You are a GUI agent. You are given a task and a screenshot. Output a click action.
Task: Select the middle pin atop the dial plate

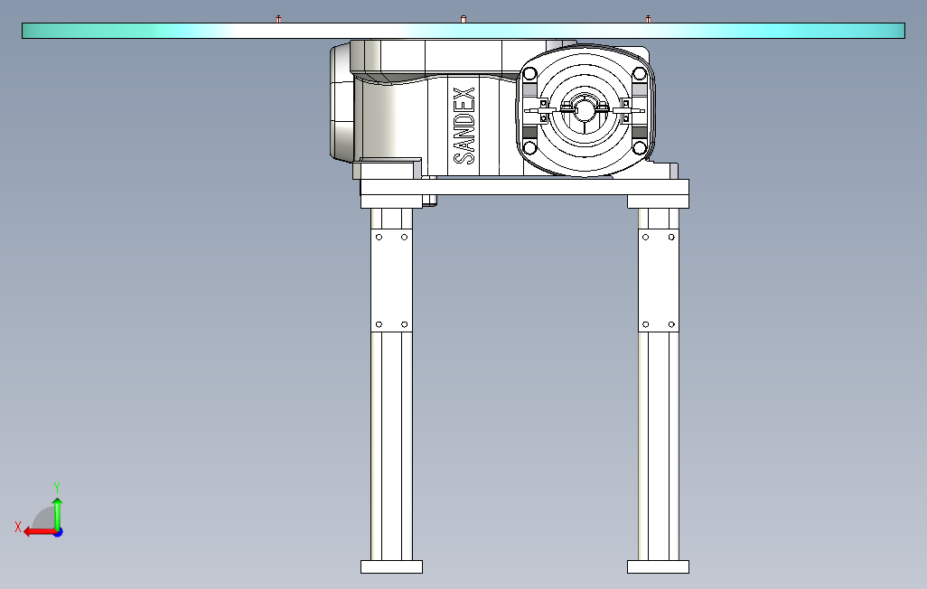[463, 19]
